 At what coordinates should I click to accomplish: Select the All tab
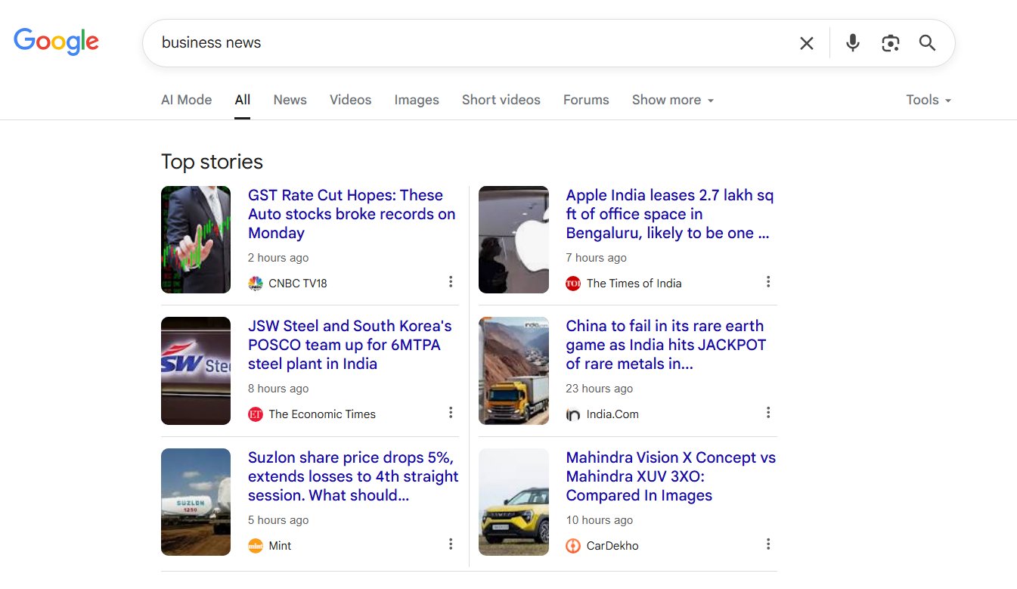(242, 100)
